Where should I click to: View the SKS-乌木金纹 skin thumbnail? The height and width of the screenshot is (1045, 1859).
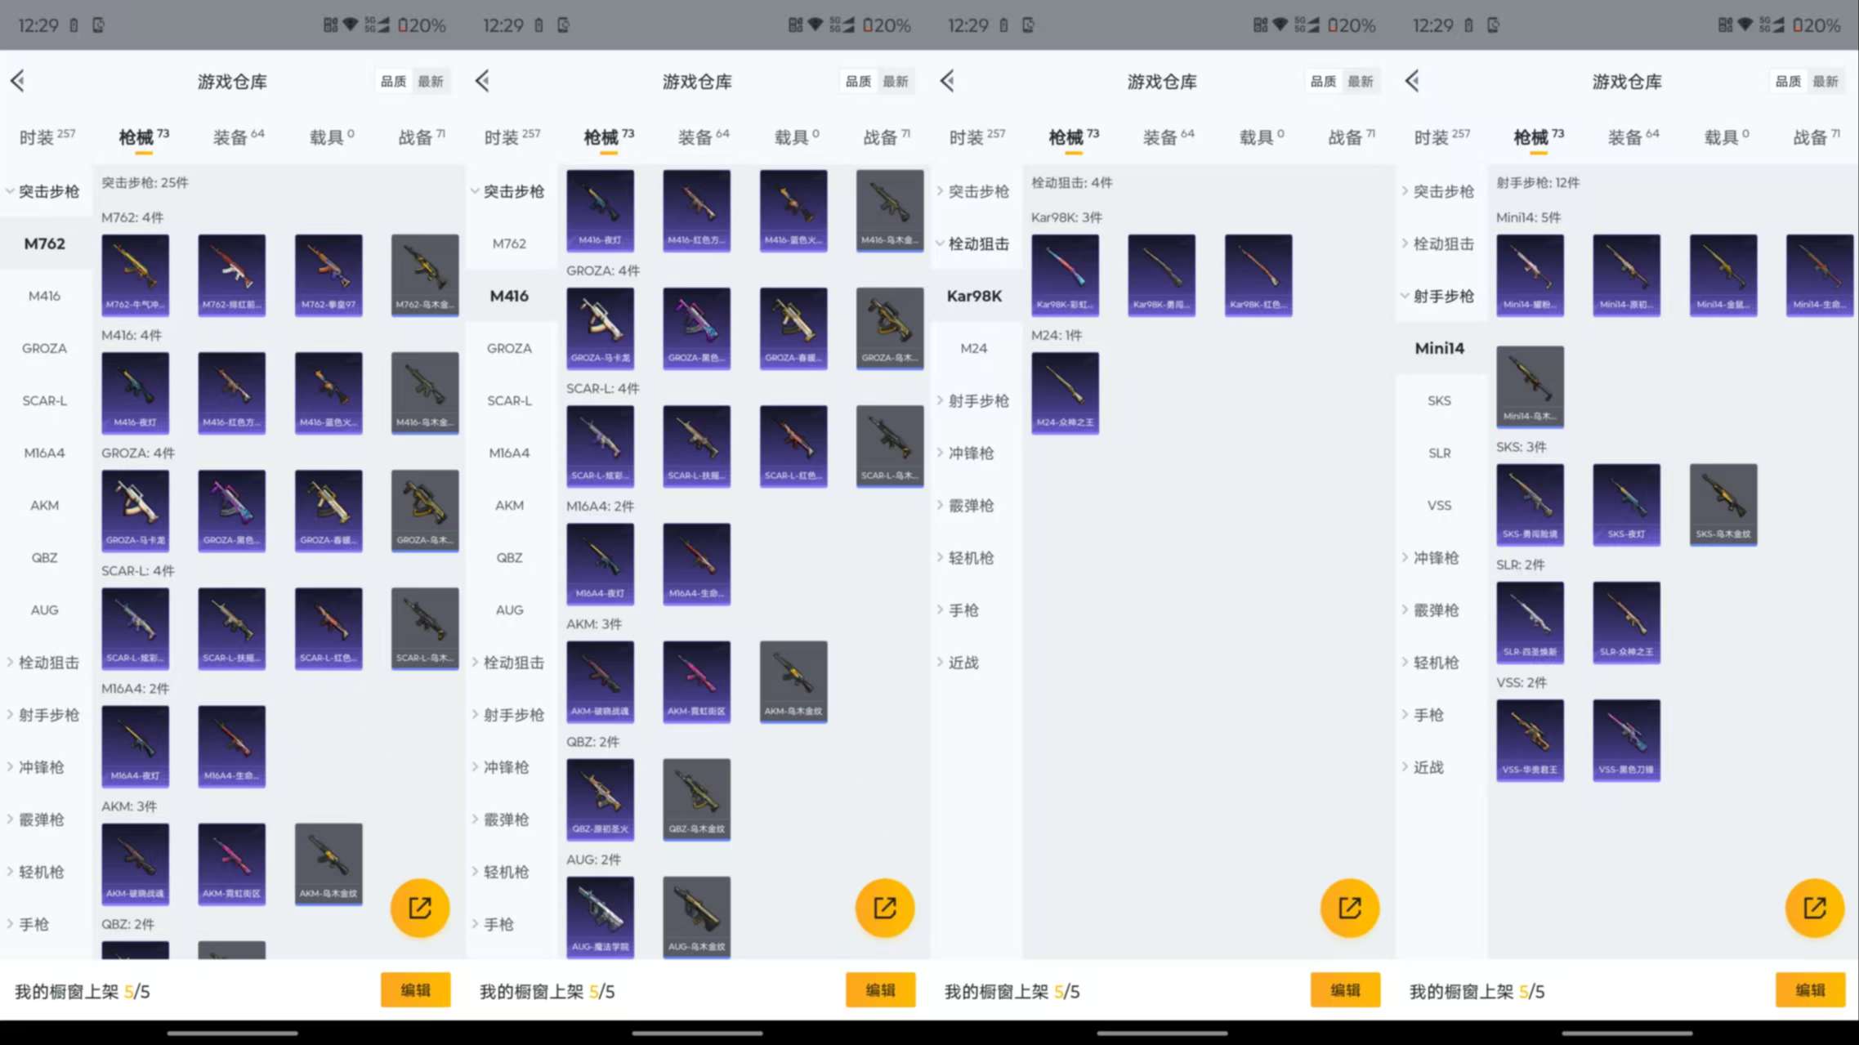[x=1723, y=505]
